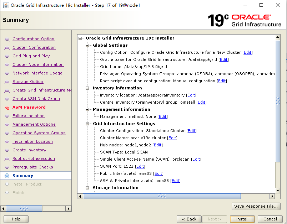Go to Installation Location step
Screen dimensions: 287x224
(32, 141)
